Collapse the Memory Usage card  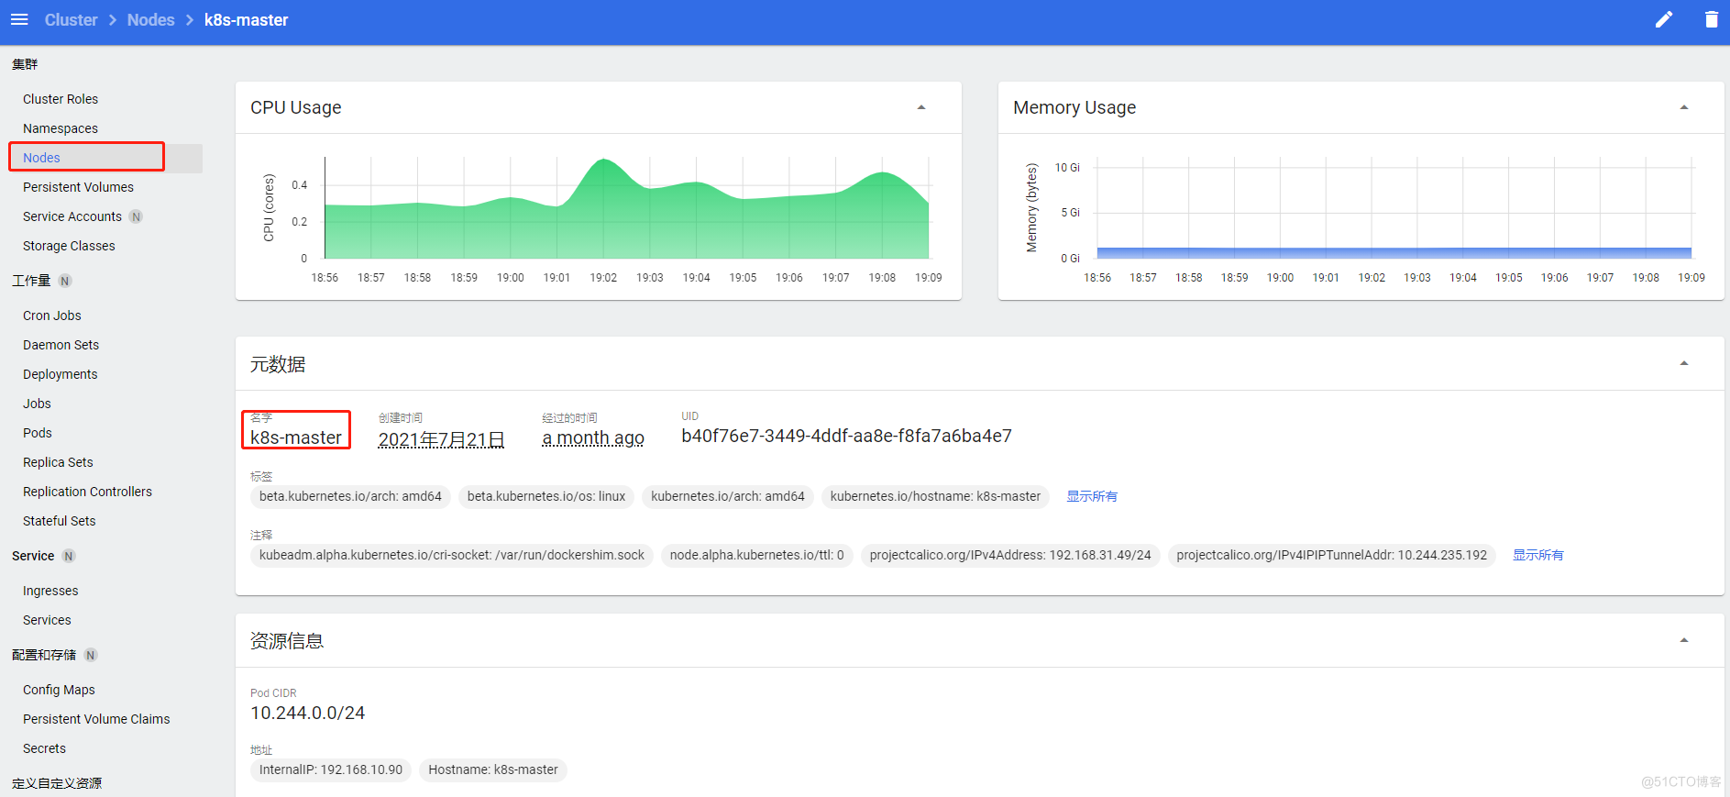point(1684,107)
